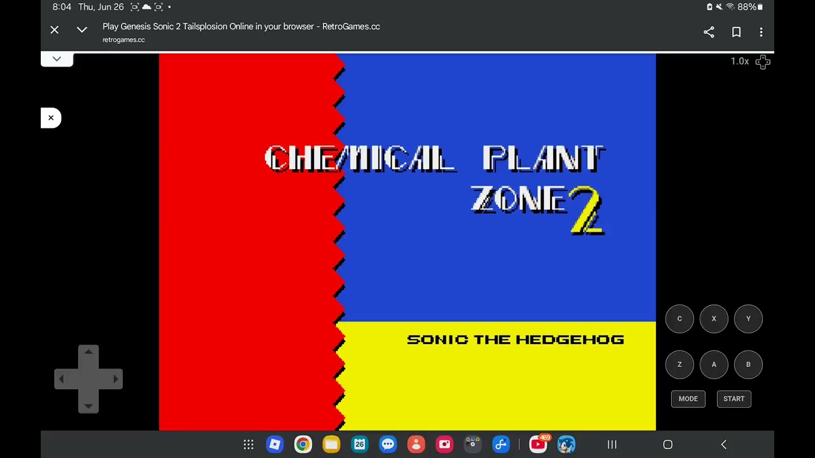The width and height of the screenshot is (815, 458).
Task: Open the Contacts app in taskbar
Action: click(x=416, y=445)
